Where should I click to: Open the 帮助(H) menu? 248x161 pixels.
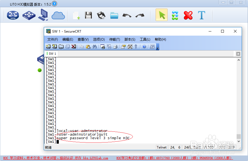160,39
